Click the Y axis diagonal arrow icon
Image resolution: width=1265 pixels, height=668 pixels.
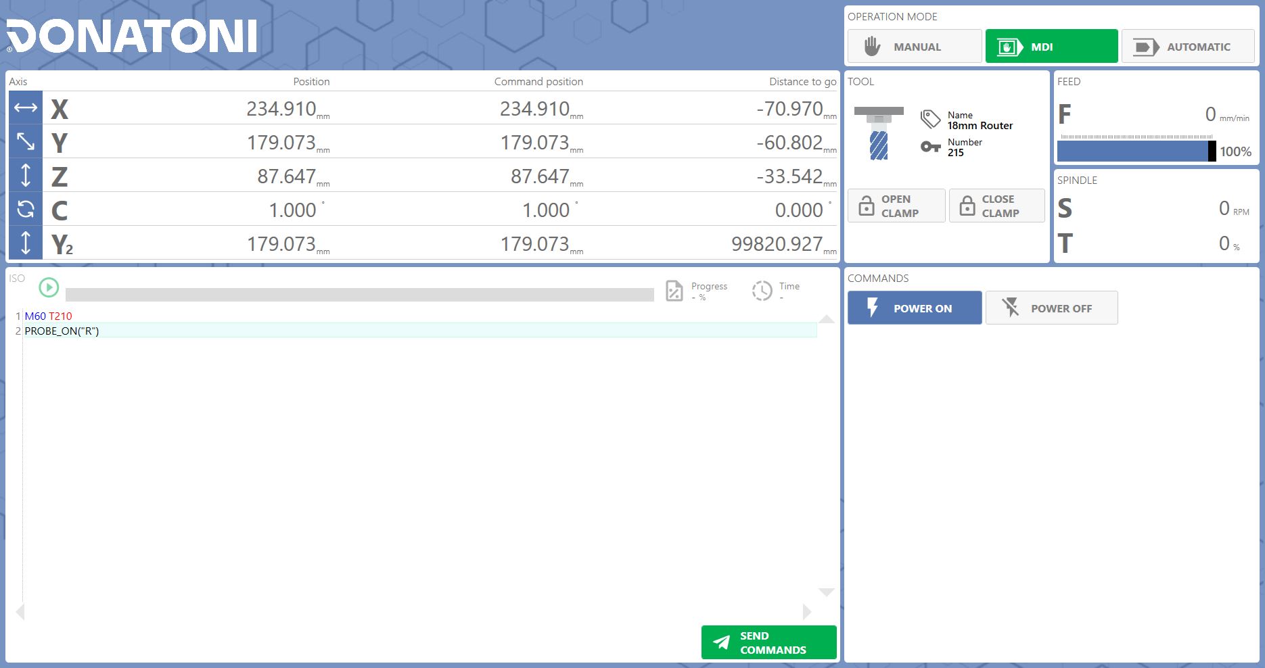pos(26,141)
